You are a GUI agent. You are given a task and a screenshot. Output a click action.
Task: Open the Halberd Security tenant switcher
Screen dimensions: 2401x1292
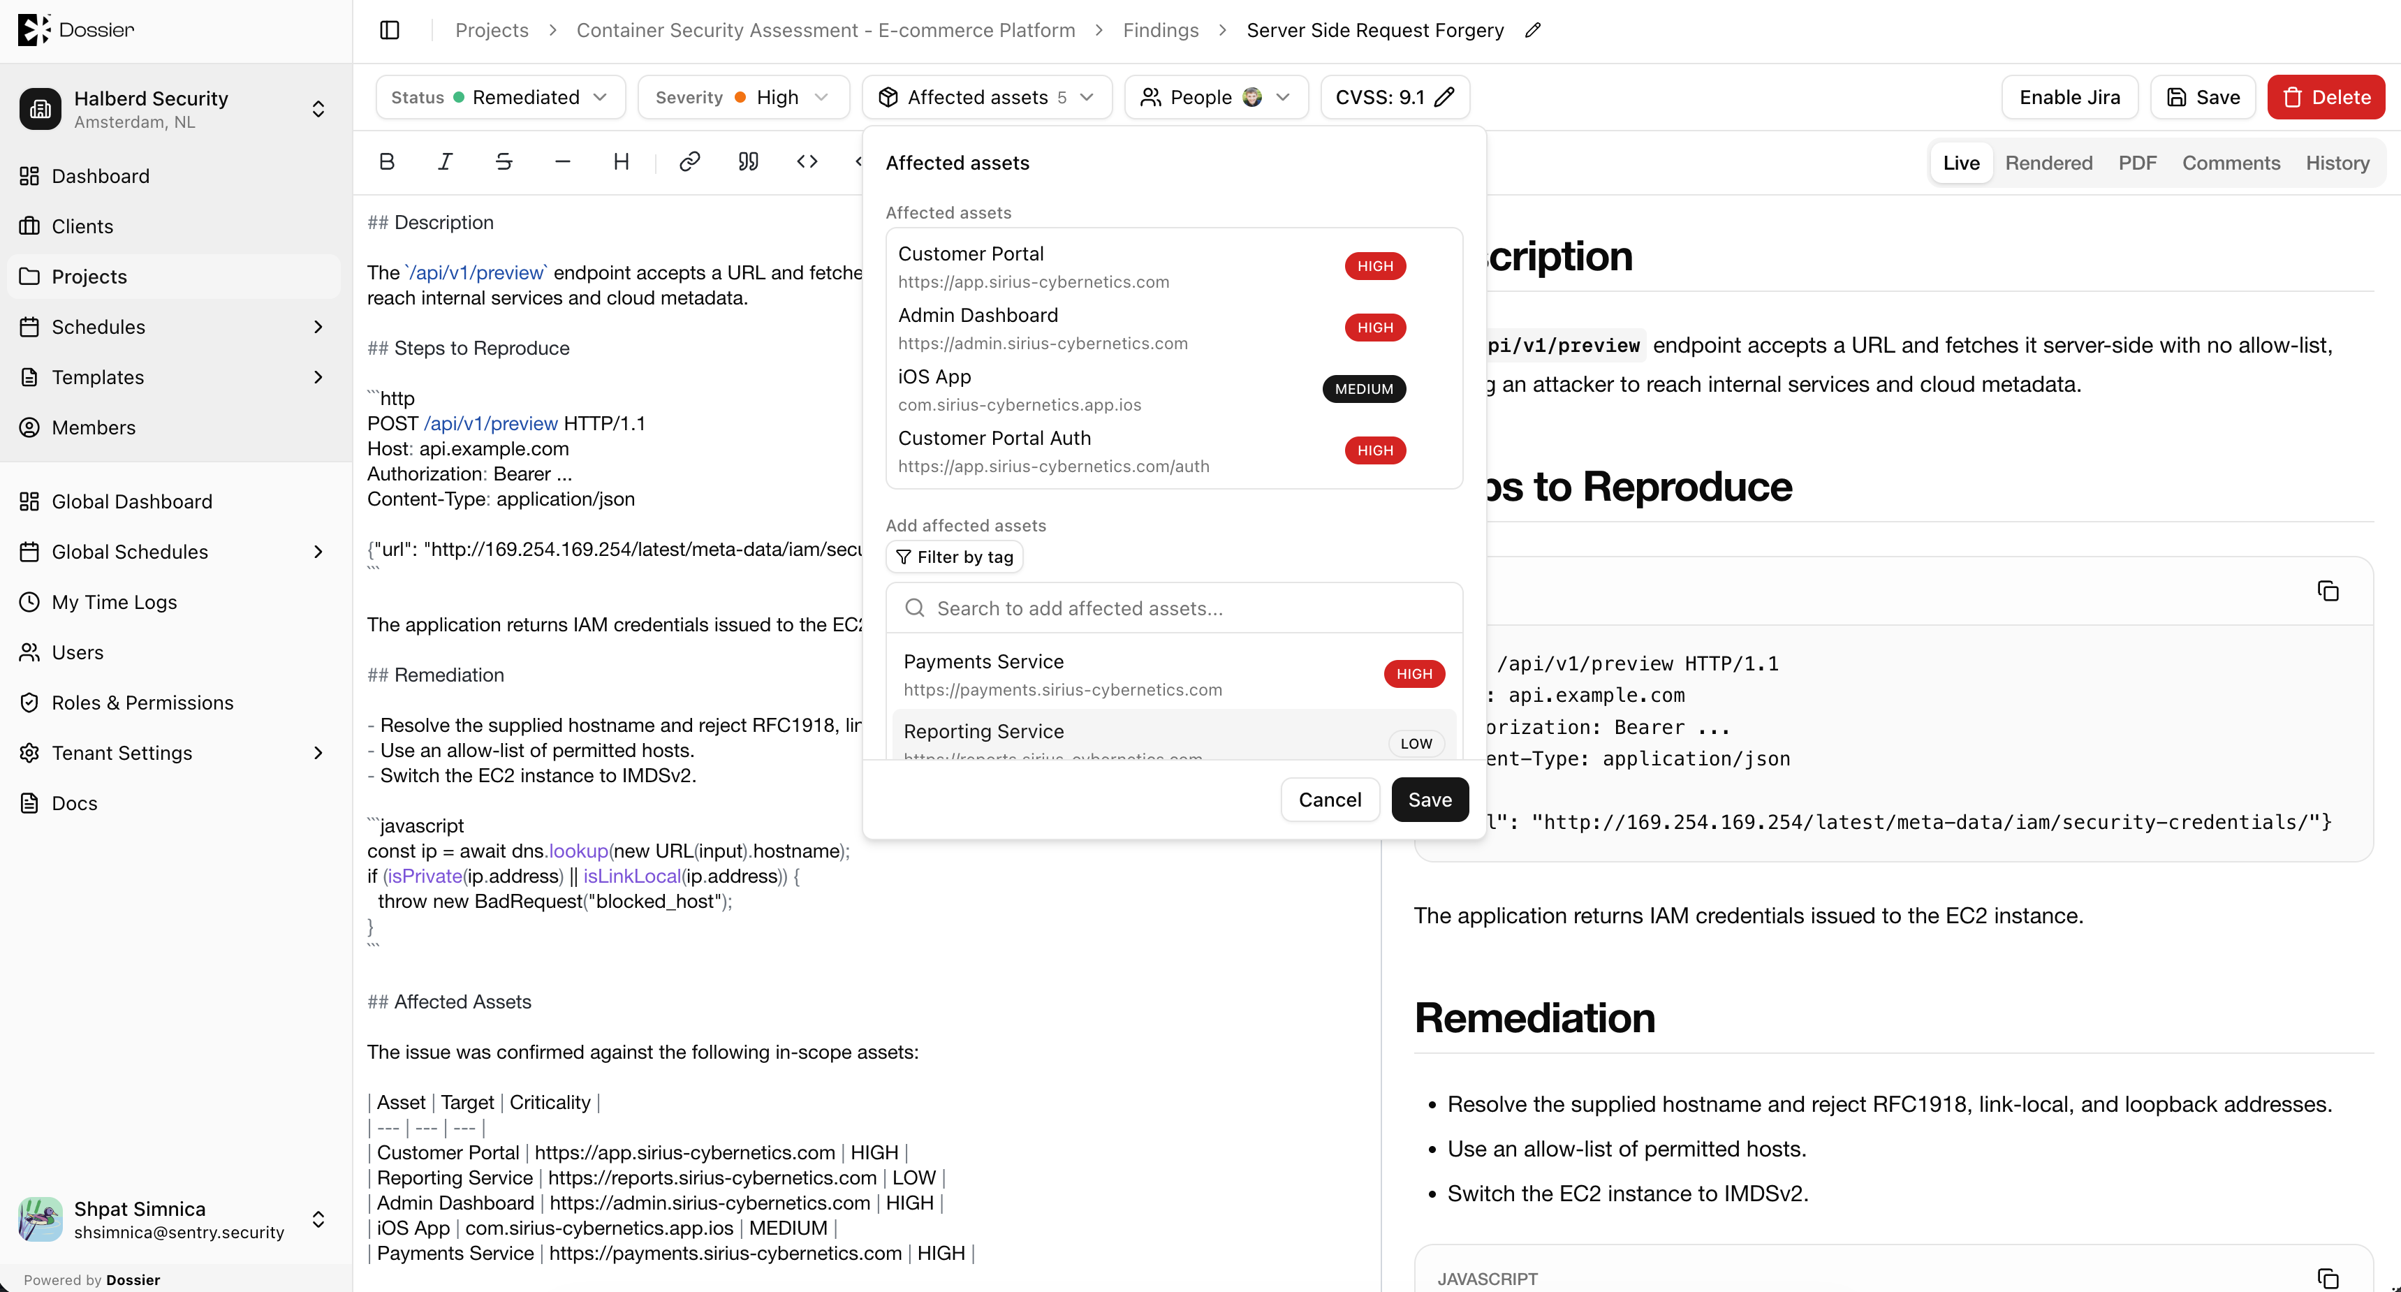click(x=175, y=109)
